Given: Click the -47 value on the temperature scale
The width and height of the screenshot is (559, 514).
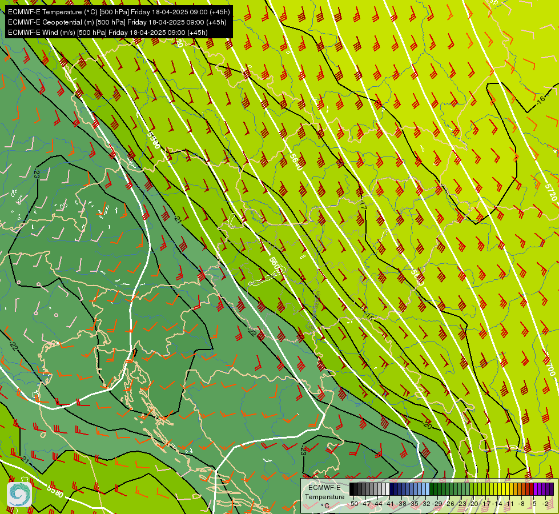Looking at the screenshot, I should 365,504.
